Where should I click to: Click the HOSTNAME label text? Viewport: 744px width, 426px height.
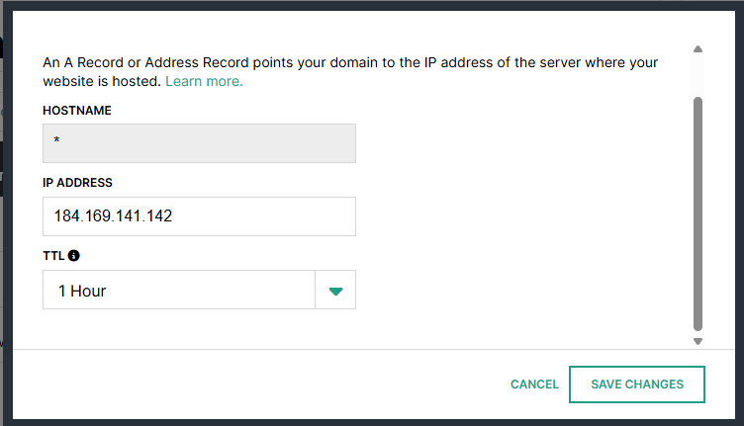77,111
